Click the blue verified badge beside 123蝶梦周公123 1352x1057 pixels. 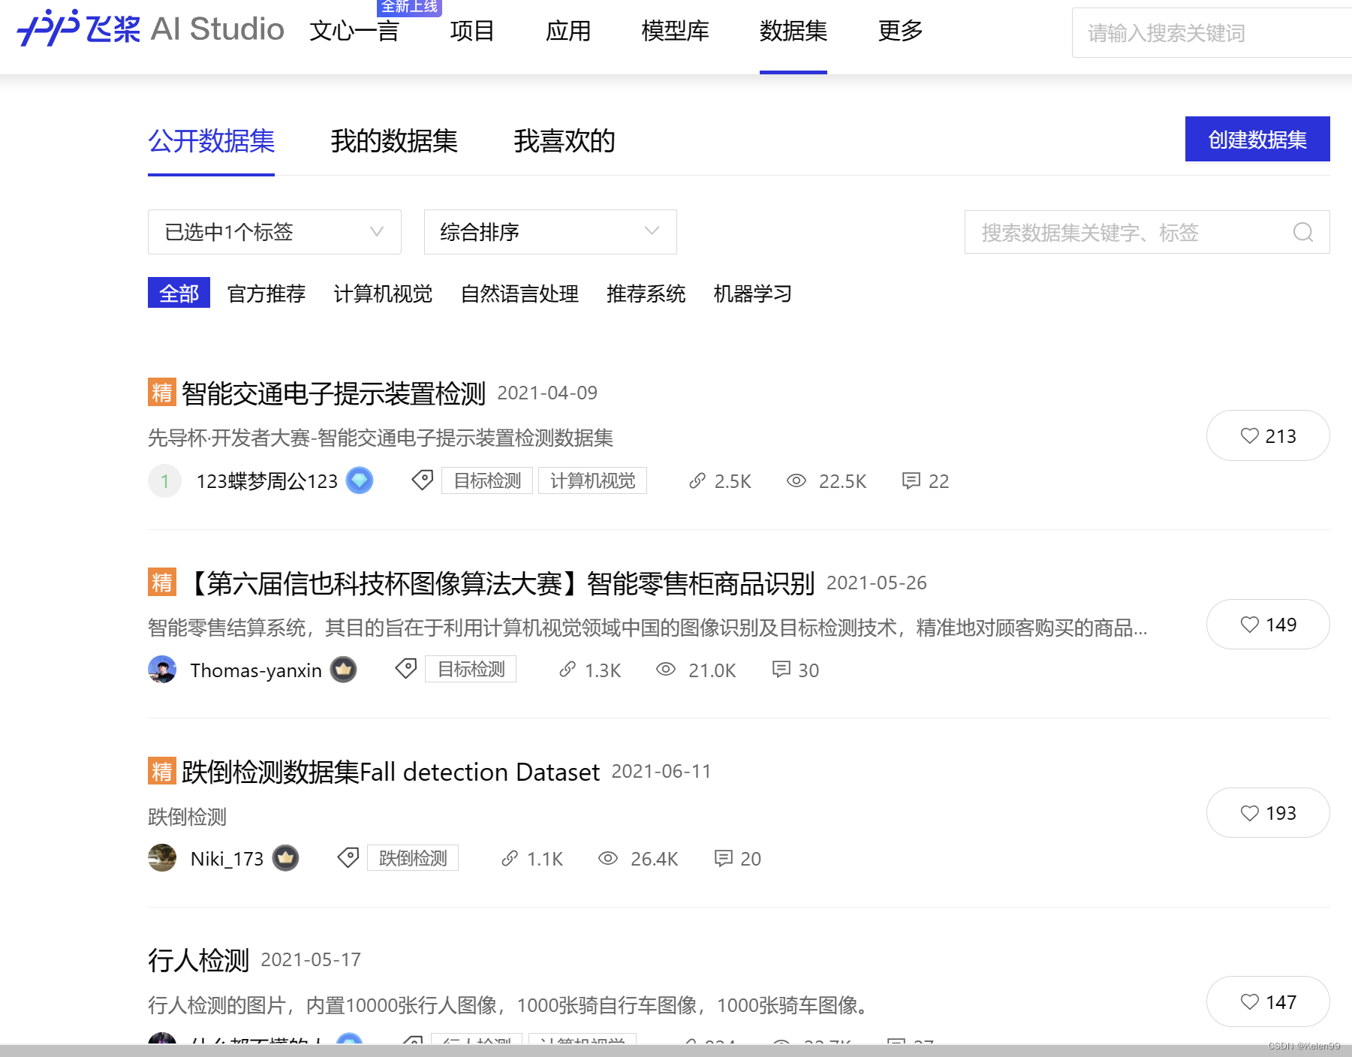click(x=360, y=480)
